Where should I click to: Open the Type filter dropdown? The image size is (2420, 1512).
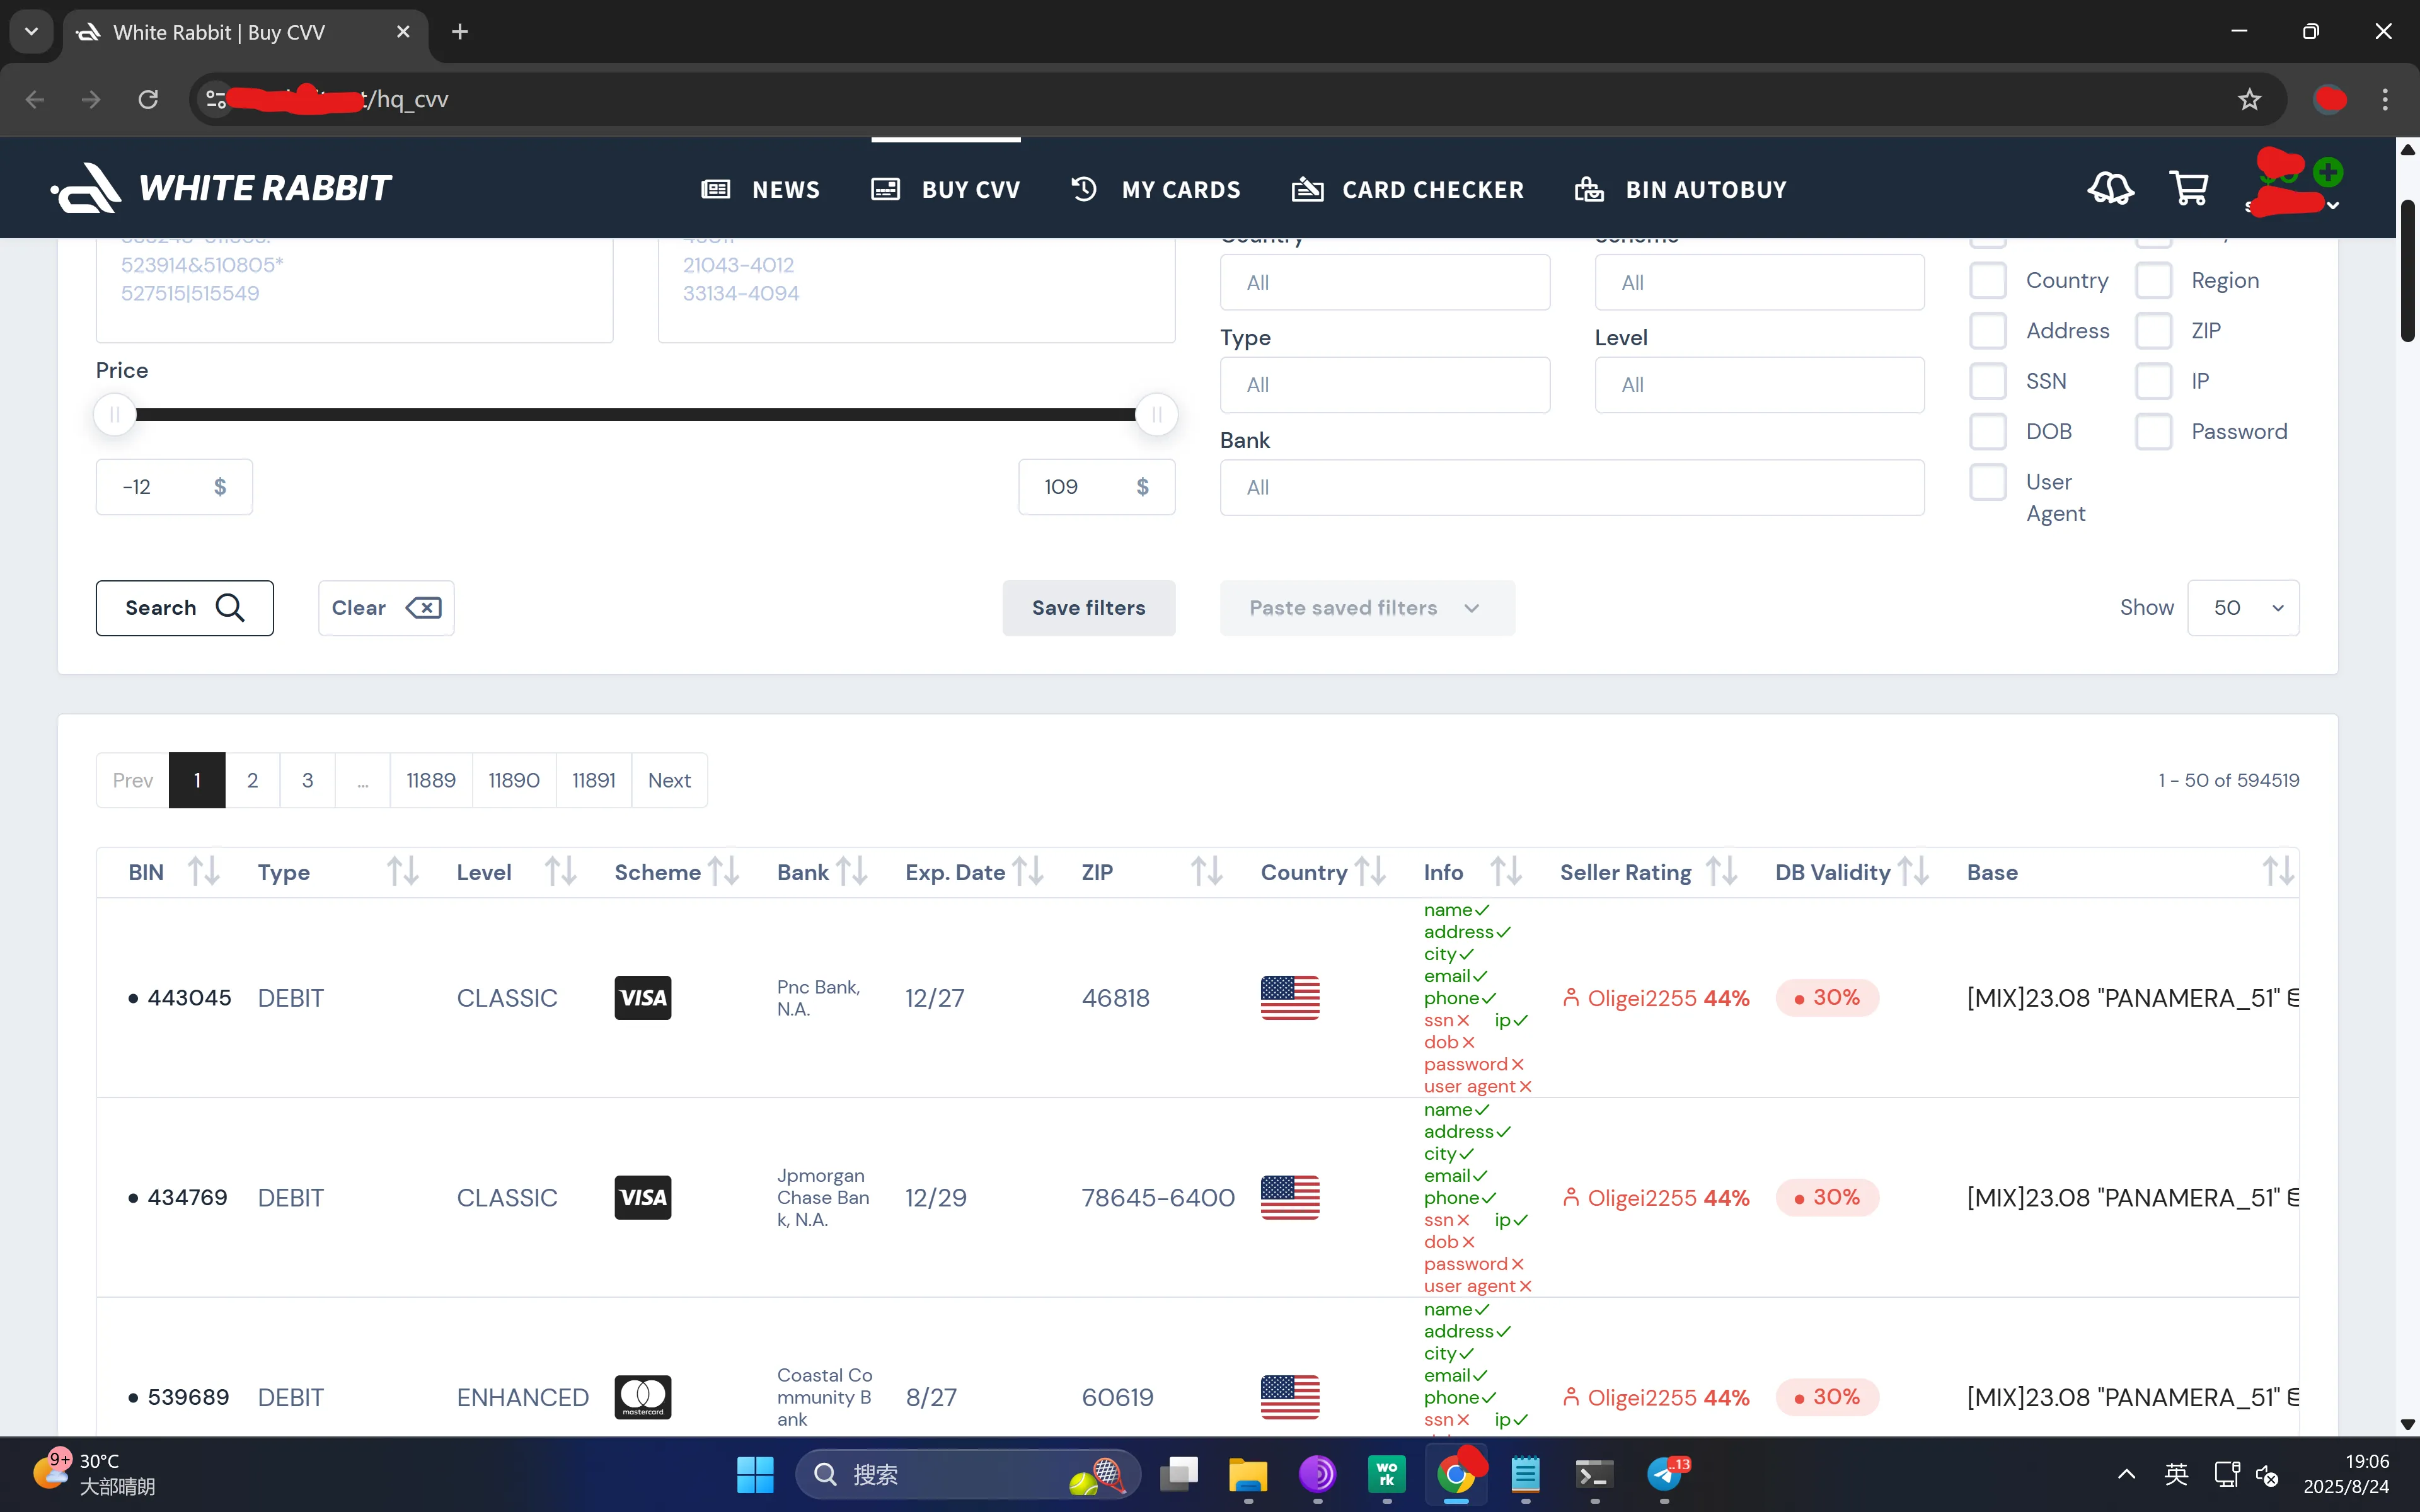coord(1385,385)
